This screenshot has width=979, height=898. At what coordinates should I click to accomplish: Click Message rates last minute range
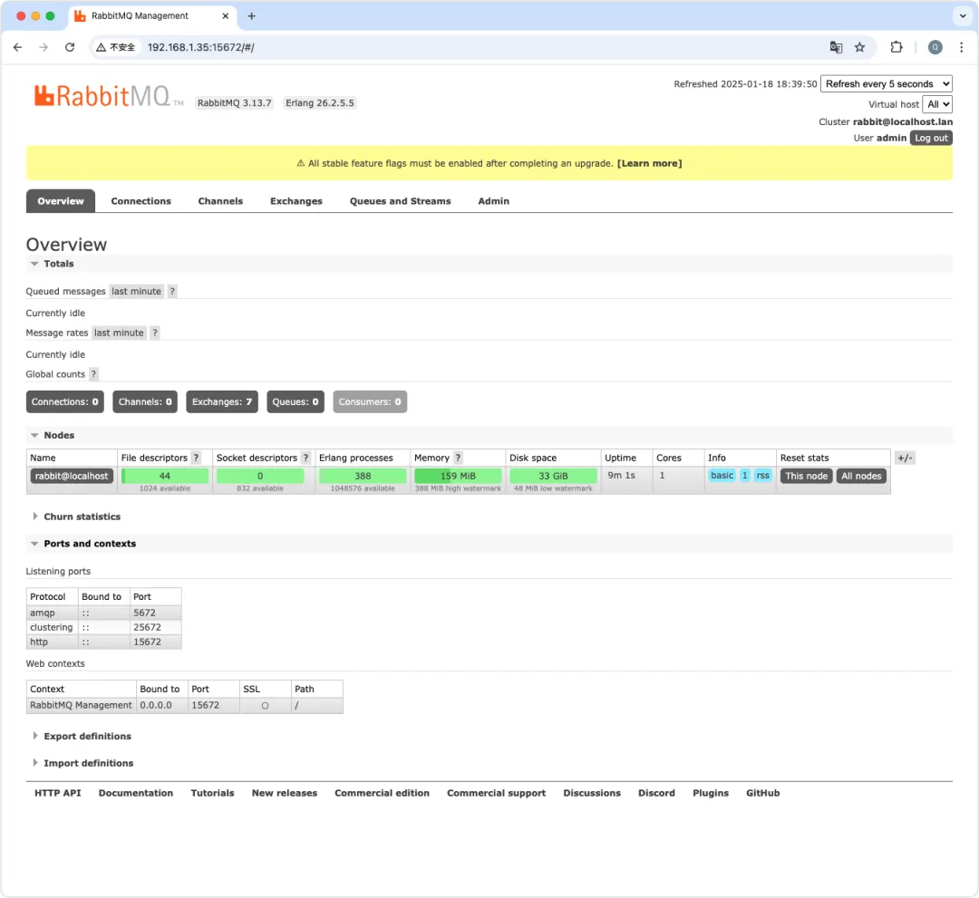point(119,333)
